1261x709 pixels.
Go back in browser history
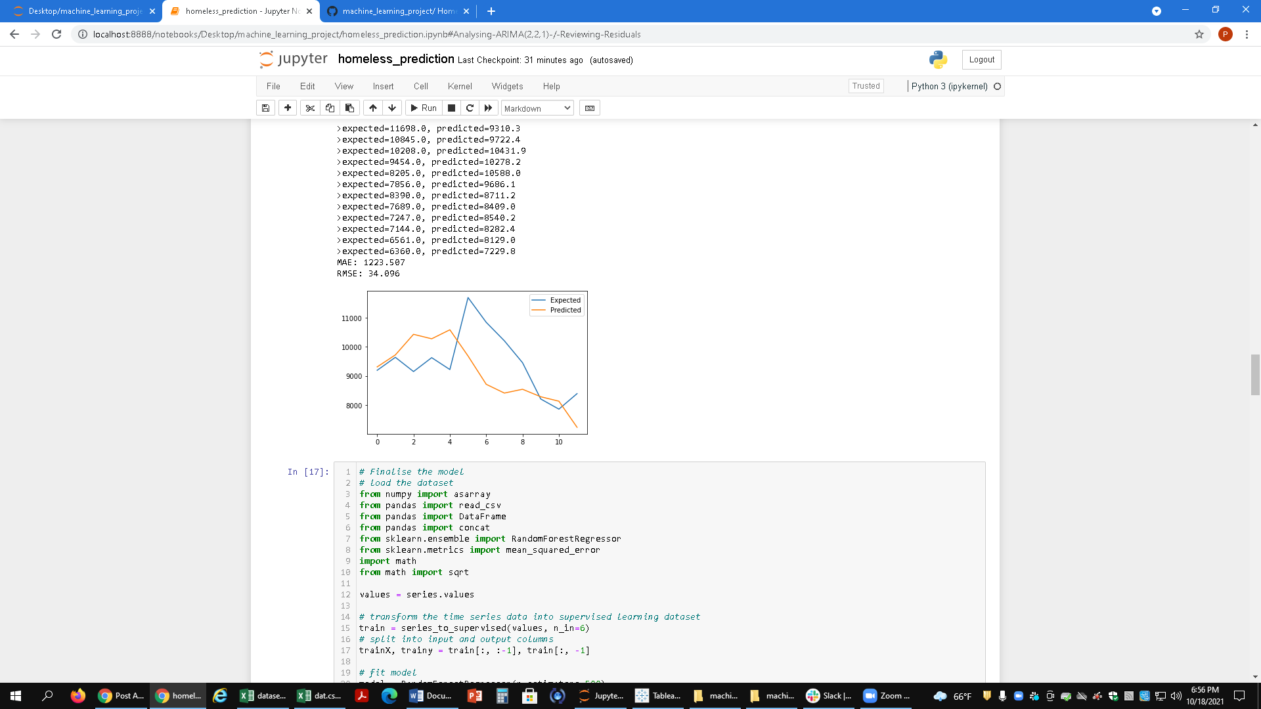[14, 34]
